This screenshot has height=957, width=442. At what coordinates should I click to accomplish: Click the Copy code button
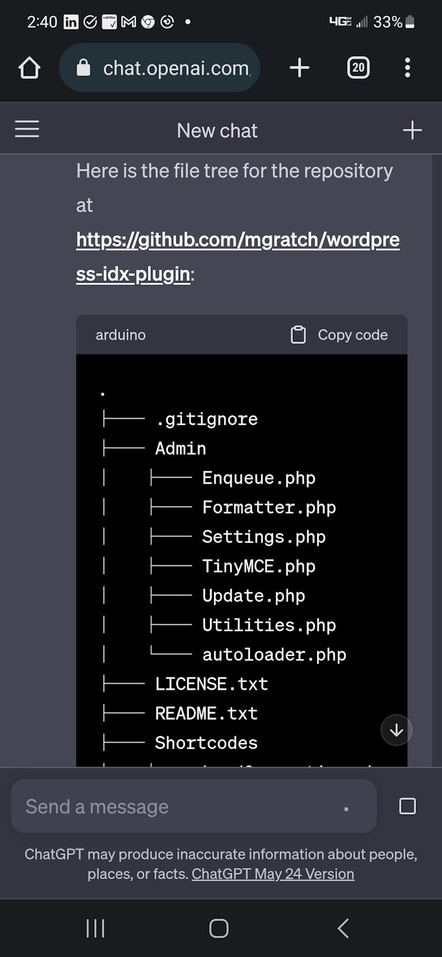coord(352,335)
